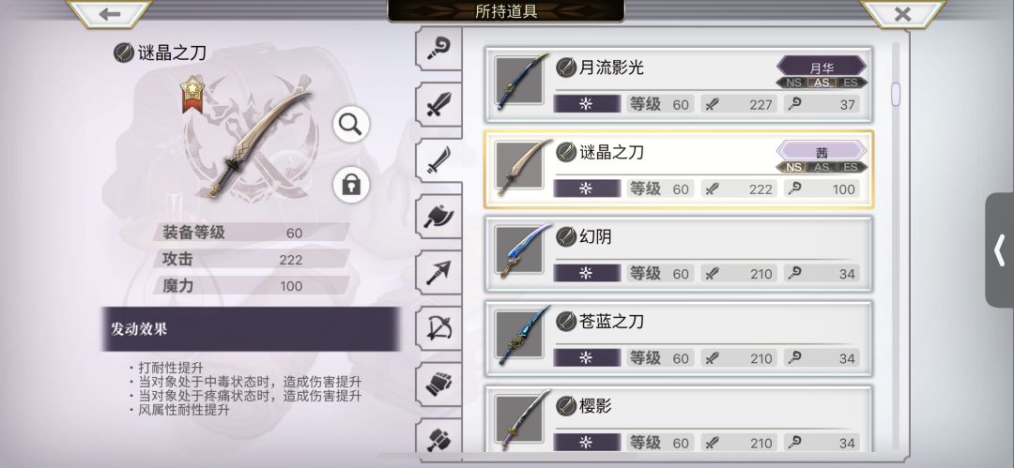Select the bow weapon category tab
The width and height of the screenshot is (1014, 468).
pos(439,328)
